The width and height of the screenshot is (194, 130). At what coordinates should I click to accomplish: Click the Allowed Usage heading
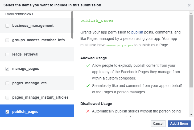pyautogui.click(x=93, y=58)
